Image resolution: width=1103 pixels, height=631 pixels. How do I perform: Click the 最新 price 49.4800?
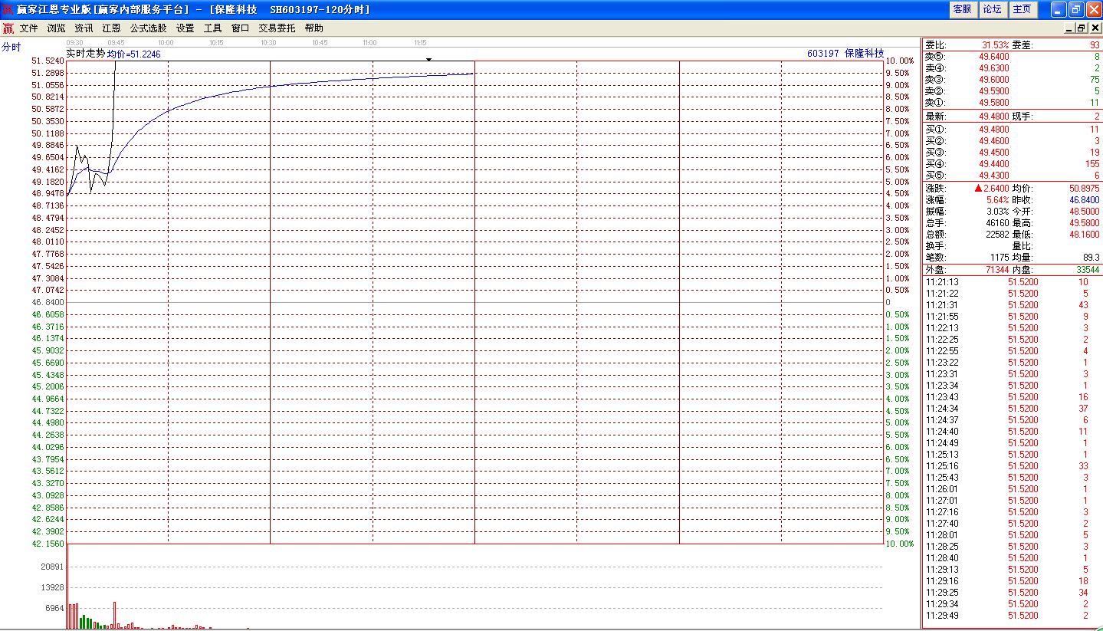(x=994, y=117)
